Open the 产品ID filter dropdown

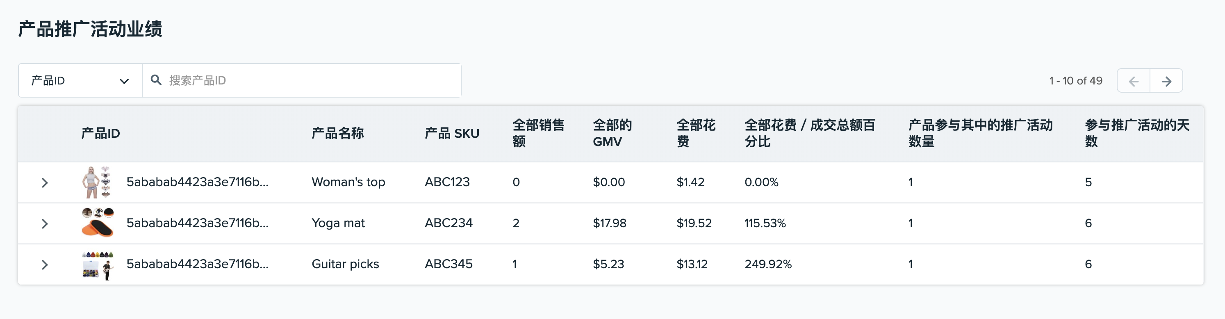pyautogui.click(x=80, y=80)
